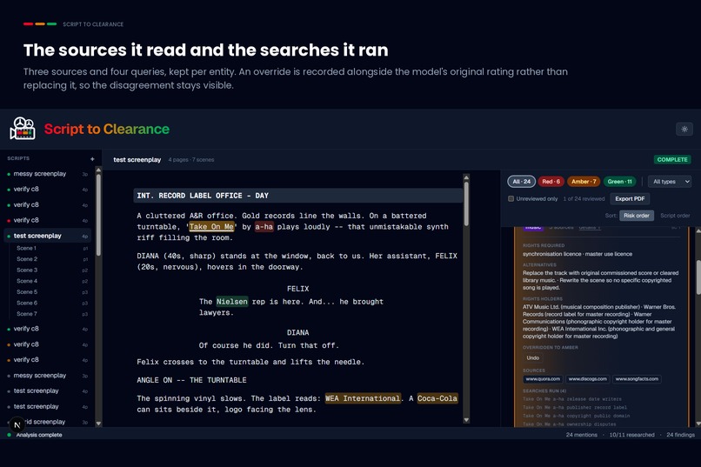This screenshot has width=701, height=467.
Task: Open the Next.js N dev tools badge
Action: (17, 425)
